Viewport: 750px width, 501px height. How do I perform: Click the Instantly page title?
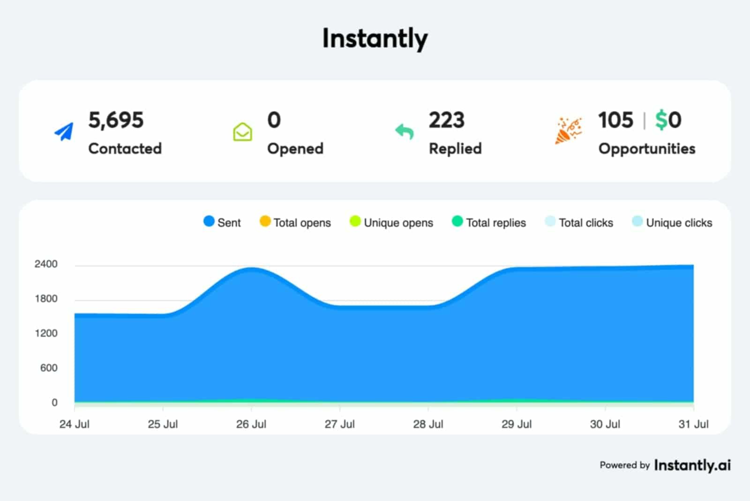375,38
